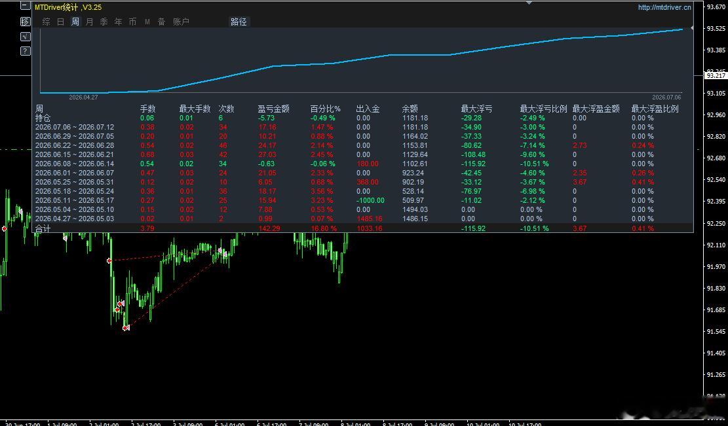This screenshot has height=426, width=728.
Task: Click the withdrawal value -1000.00
Action: pyautogui.click(x=370, y=200)
